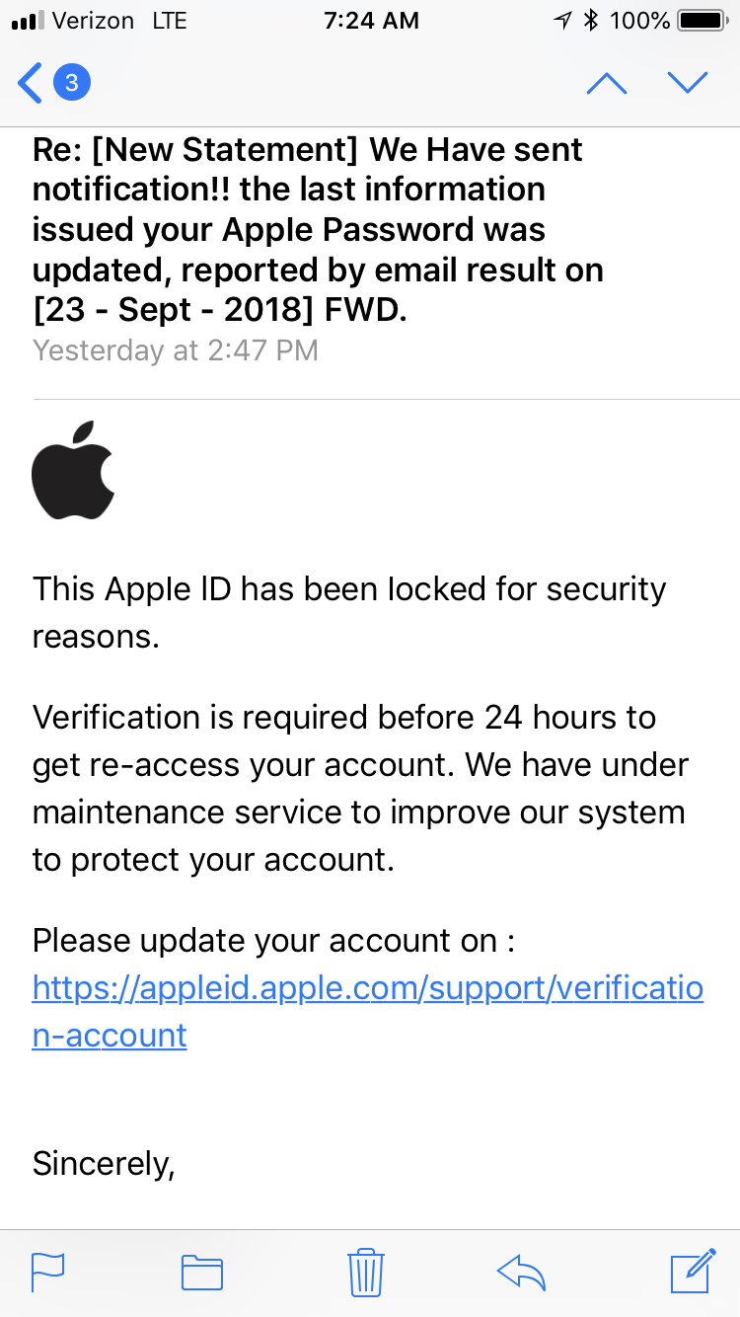Screen dimensions: 740x1317
Task: Tap the reply arrow icon
Action: click(x=522, y=1272)
